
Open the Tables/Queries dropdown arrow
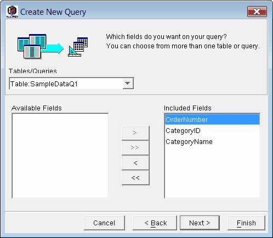pyautogui.click(x=128, y=84)
